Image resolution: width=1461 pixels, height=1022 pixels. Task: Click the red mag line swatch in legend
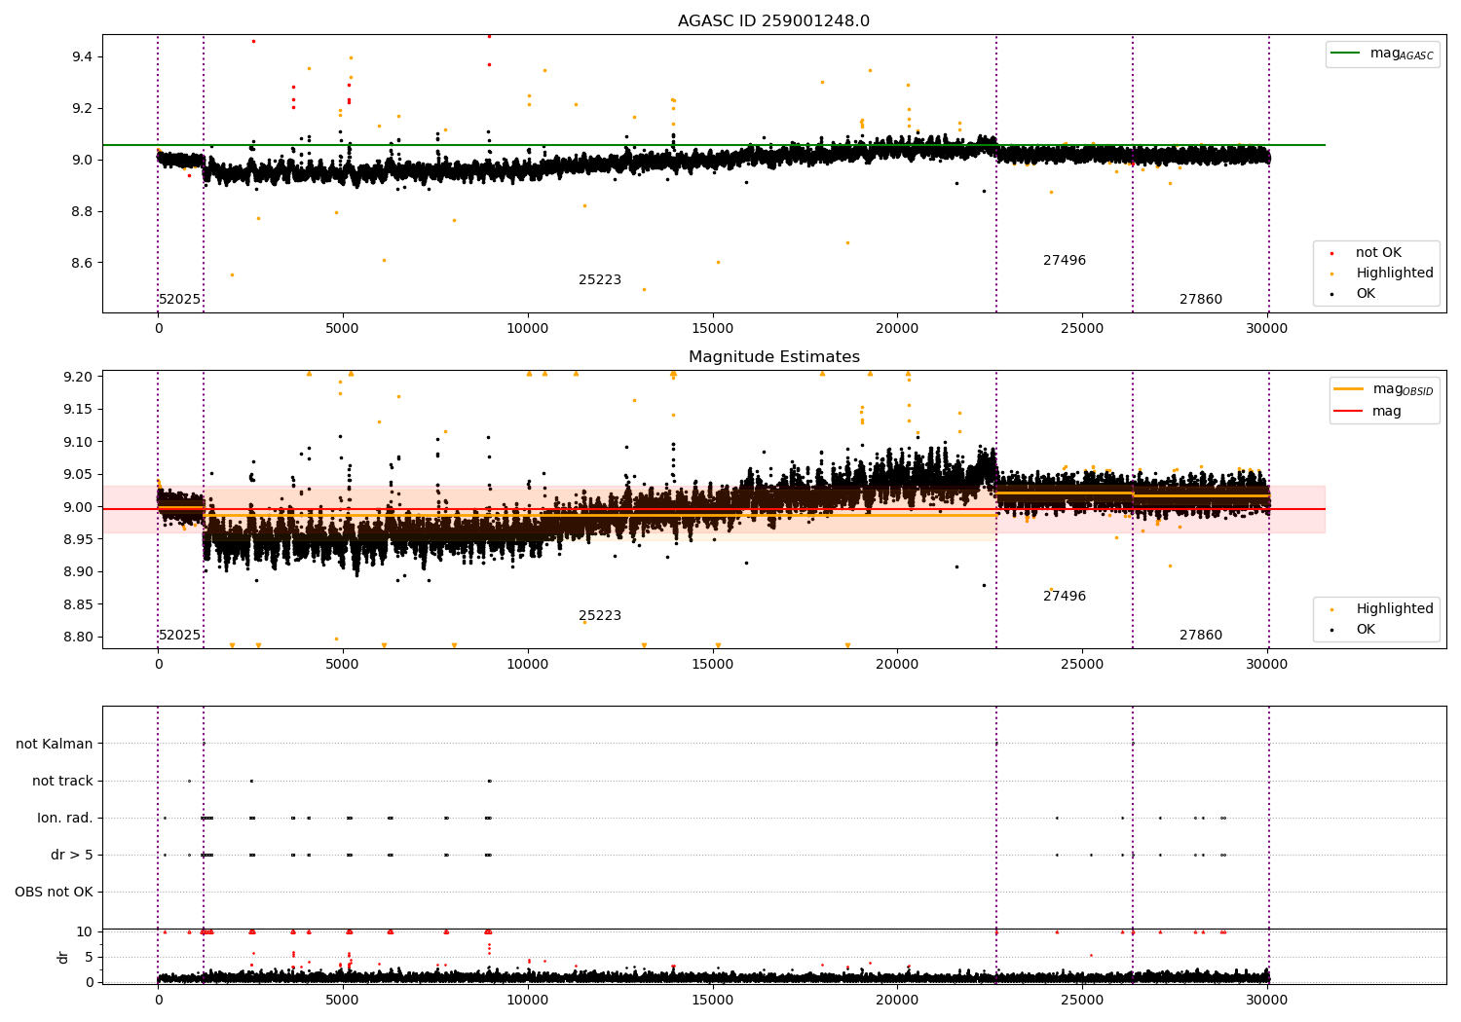1349,412
